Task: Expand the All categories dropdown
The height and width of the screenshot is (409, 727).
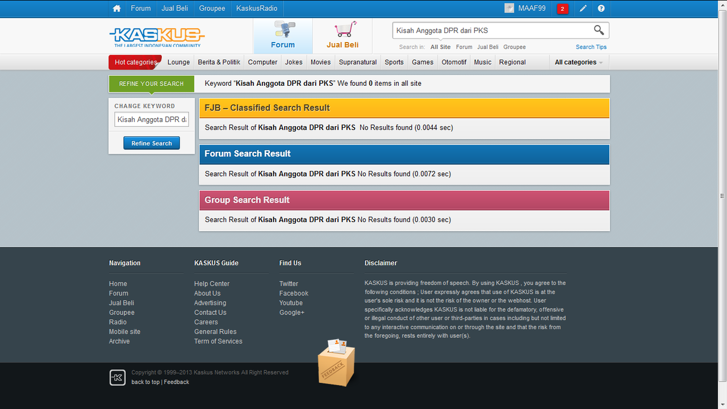Action: 579,62
